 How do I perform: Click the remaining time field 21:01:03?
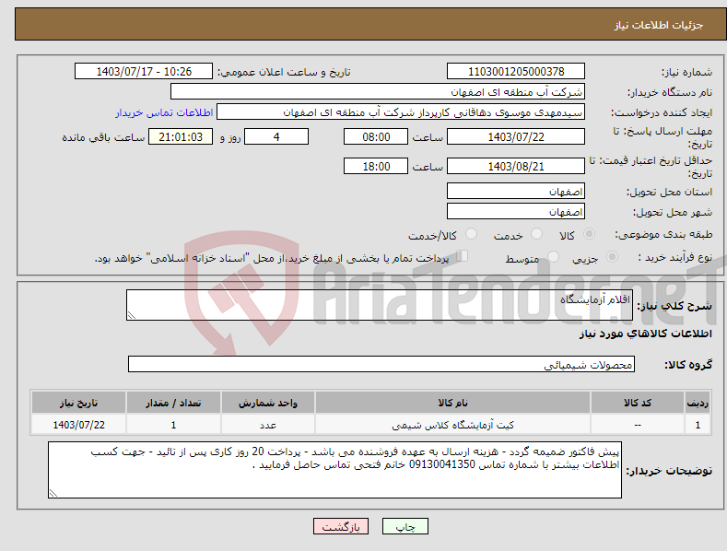click(181, 136)
